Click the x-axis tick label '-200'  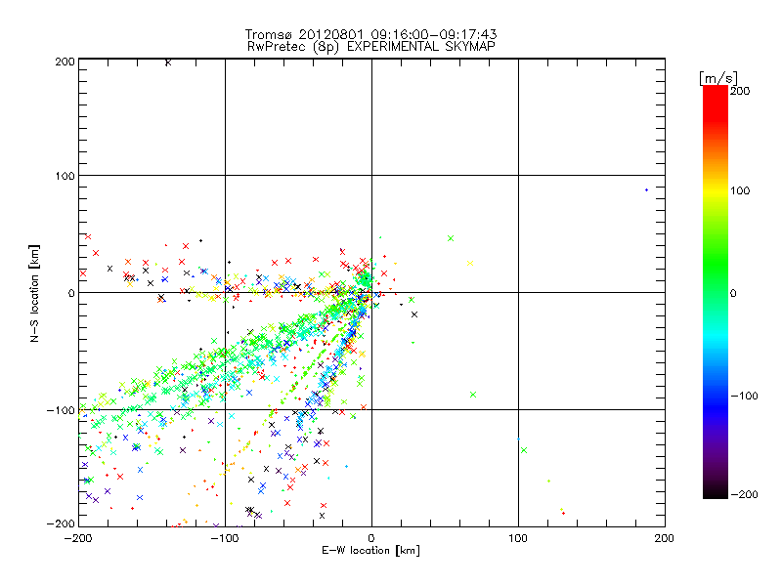[78, 538]
